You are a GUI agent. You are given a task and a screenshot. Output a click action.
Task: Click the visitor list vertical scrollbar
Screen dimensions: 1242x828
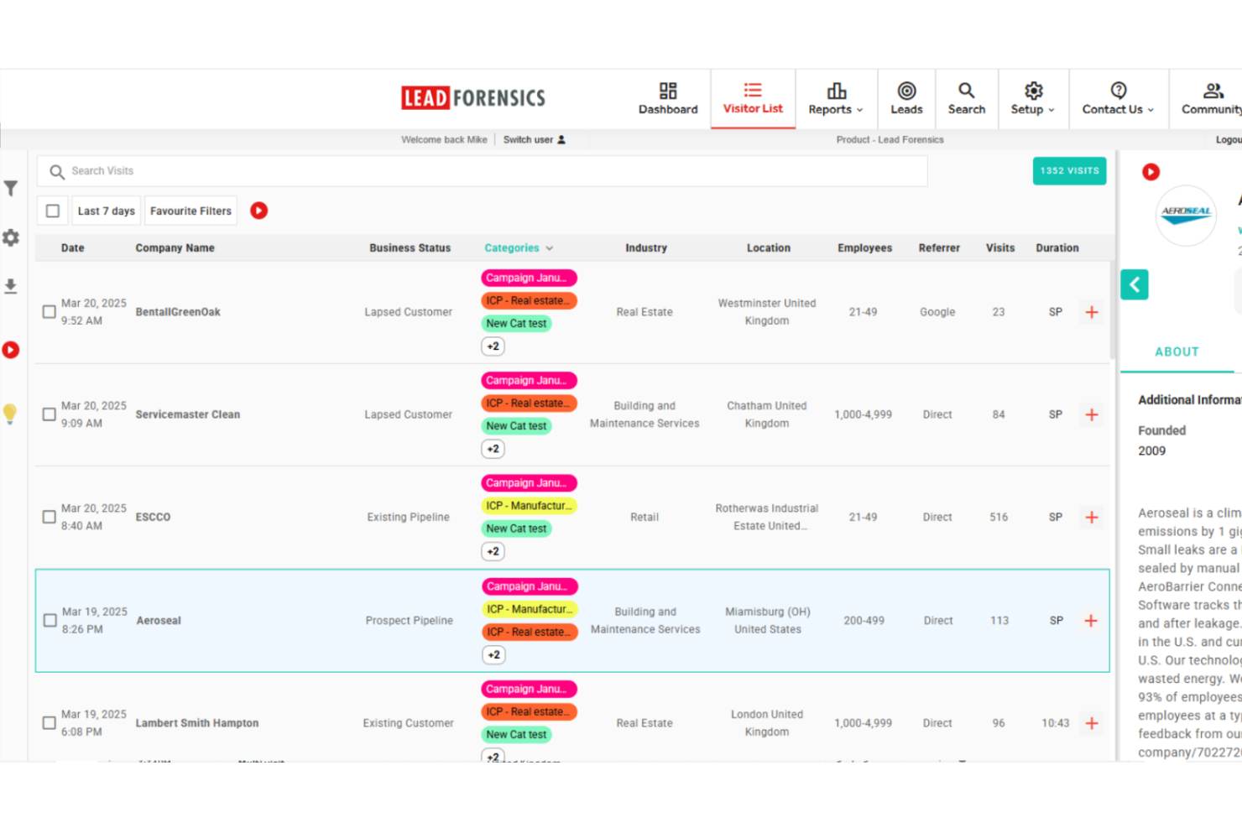click(1113, 310)
